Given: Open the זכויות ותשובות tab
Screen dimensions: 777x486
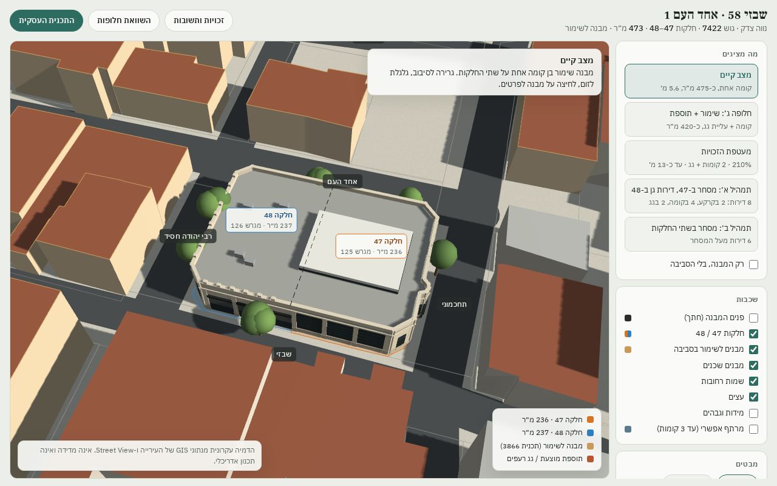Looking at the screenshot, I should click(198, 21).
